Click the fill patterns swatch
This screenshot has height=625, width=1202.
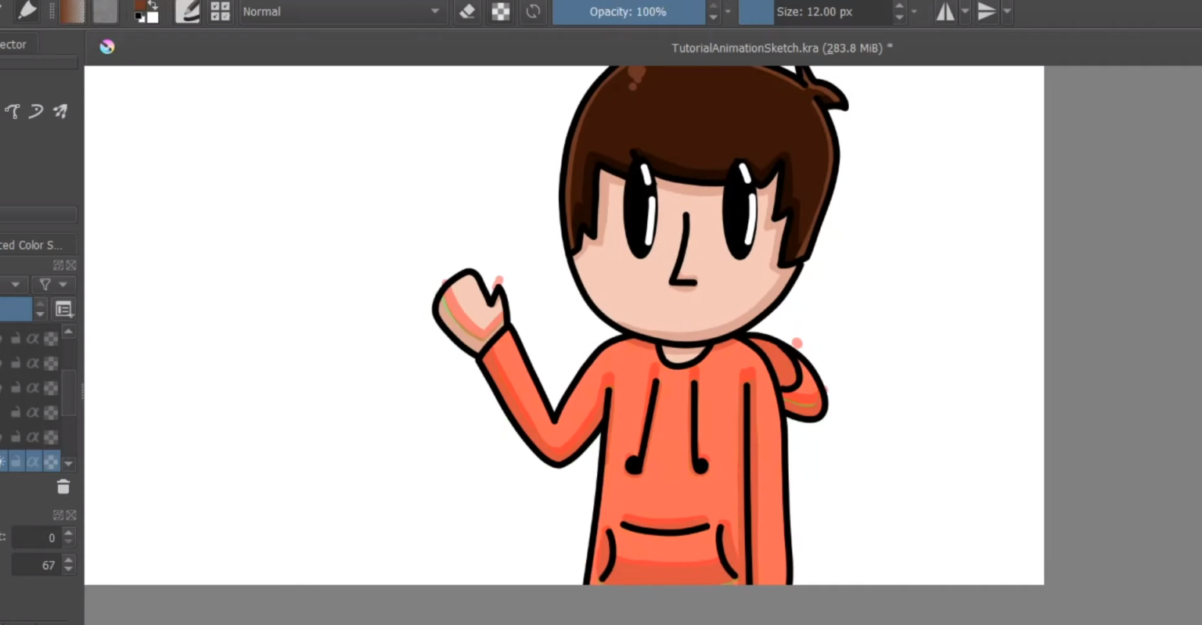[x=105, y=11]
